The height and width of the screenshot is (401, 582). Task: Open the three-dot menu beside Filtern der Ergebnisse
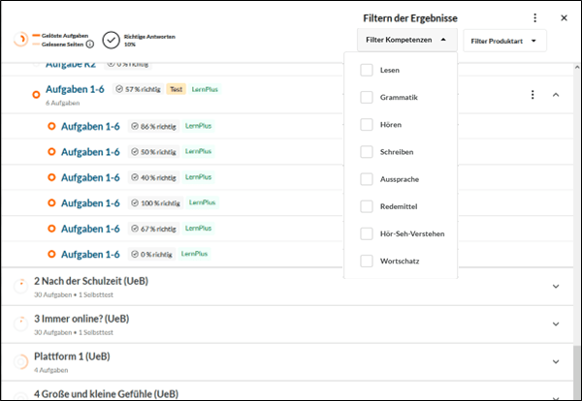point(534,17)
